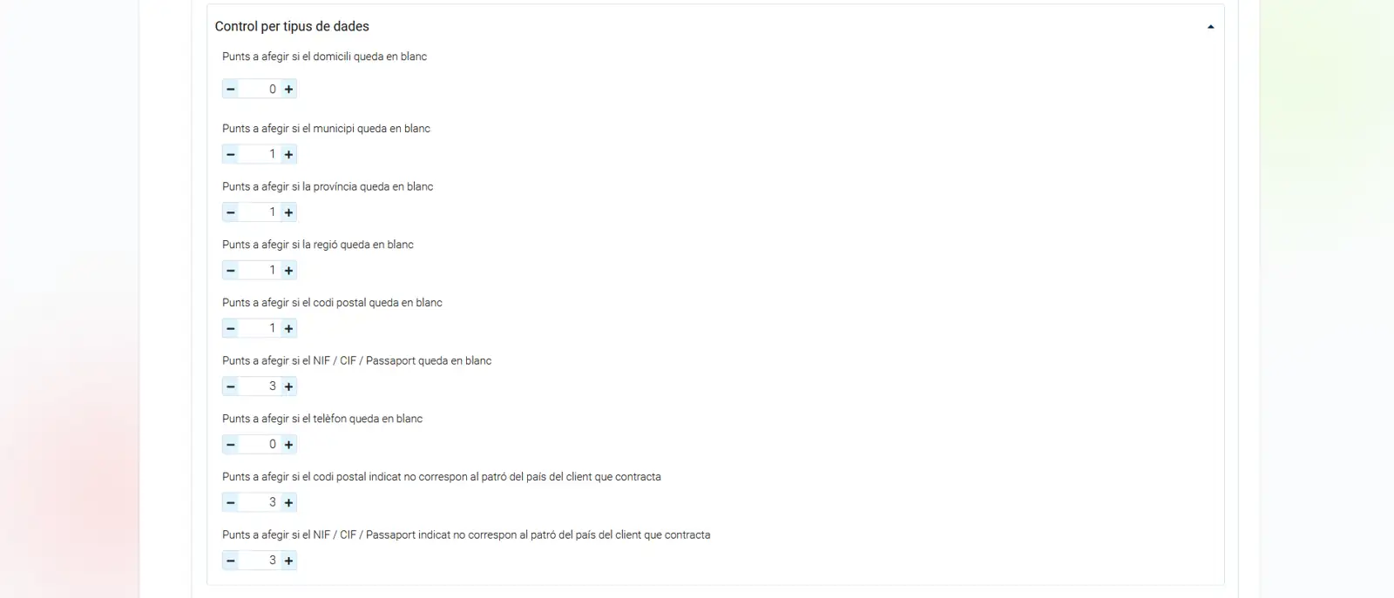Increase points for mismatched NIF pattern
This screenshot has width=1394, height=598.
(x=289, y=561)
